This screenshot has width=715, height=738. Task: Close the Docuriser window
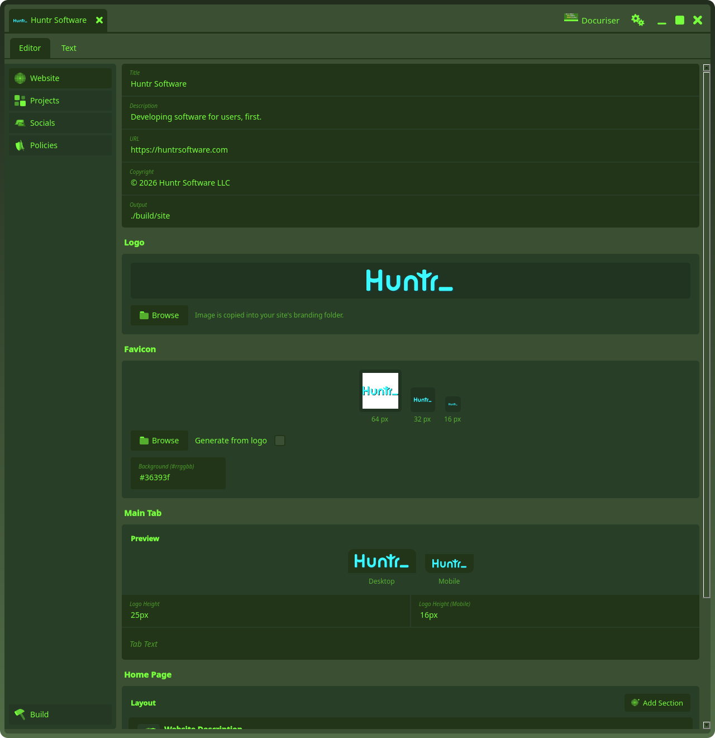(x=698, y=20)
